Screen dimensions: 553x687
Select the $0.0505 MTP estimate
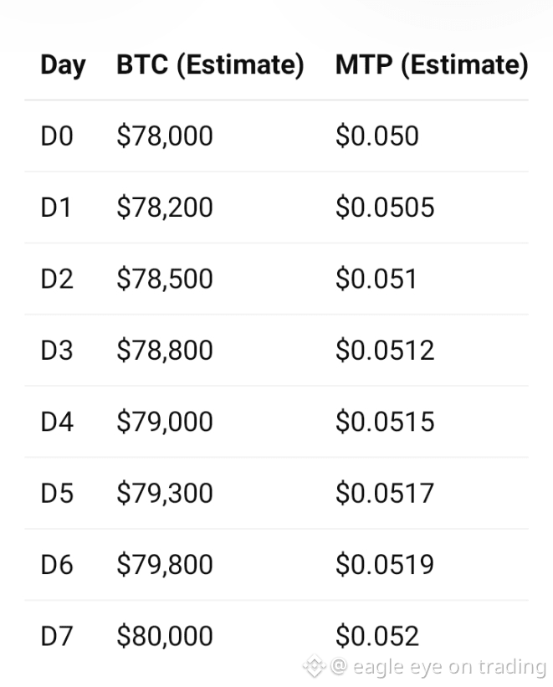click(x=385, y=207)
